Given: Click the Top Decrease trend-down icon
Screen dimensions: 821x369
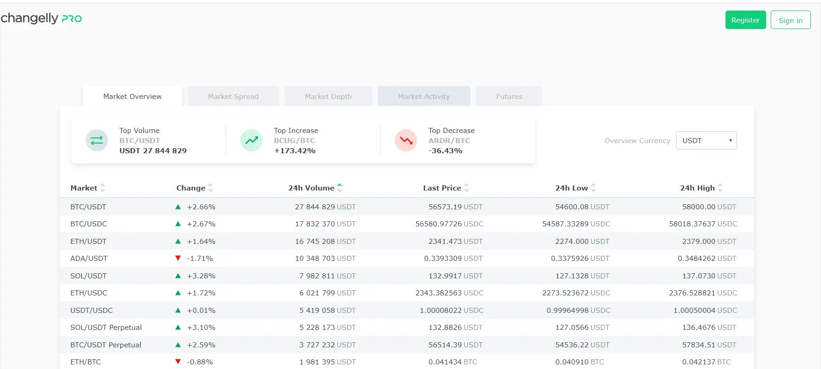Looking at the screenshot, I should [406, 140].
